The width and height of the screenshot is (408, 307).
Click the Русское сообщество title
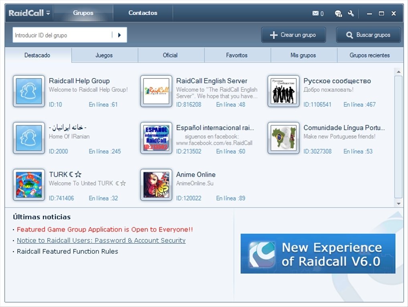coord(337,81)
